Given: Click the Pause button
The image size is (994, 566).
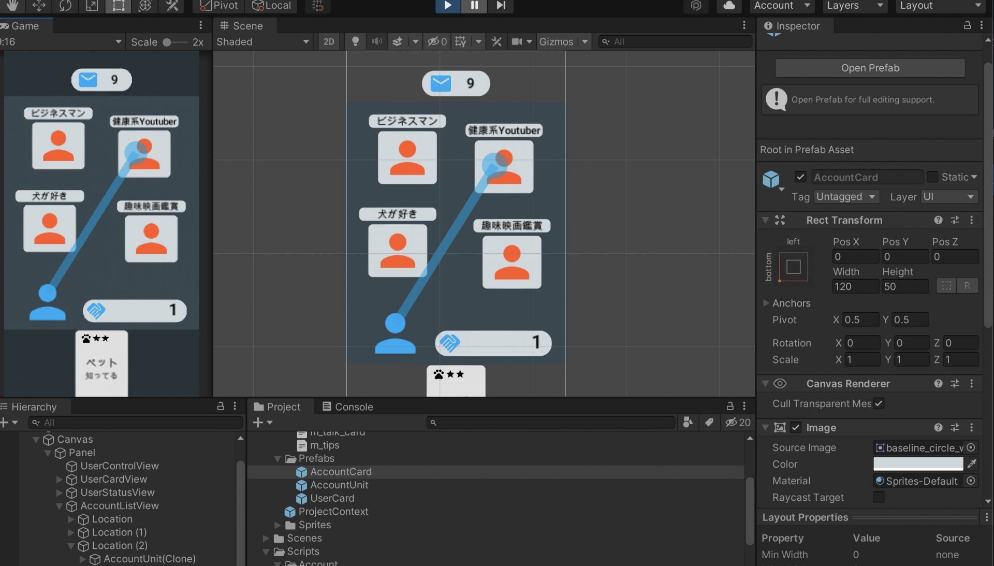Looking at the screenshot, I should click(474, 5).
